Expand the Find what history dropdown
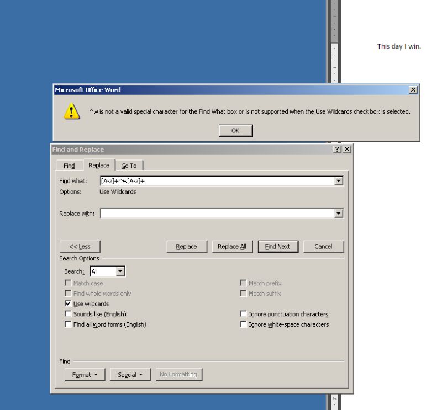442x410 pixels. pos(339,181)
